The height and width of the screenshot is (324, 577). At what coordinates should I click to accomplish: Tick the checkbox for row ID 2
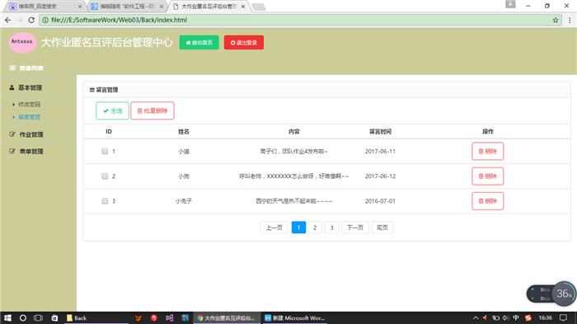tap(105, 176)
